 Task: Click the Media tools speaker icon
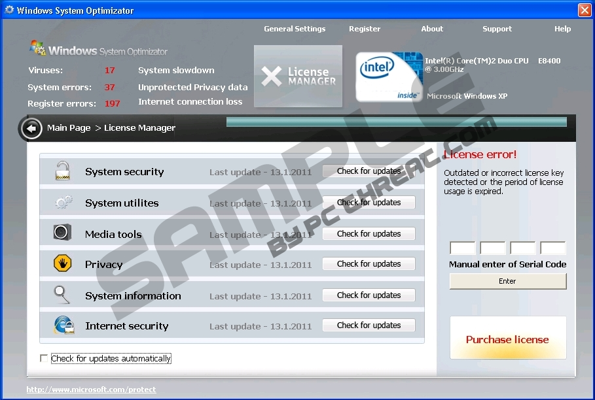tap(62, 232)
